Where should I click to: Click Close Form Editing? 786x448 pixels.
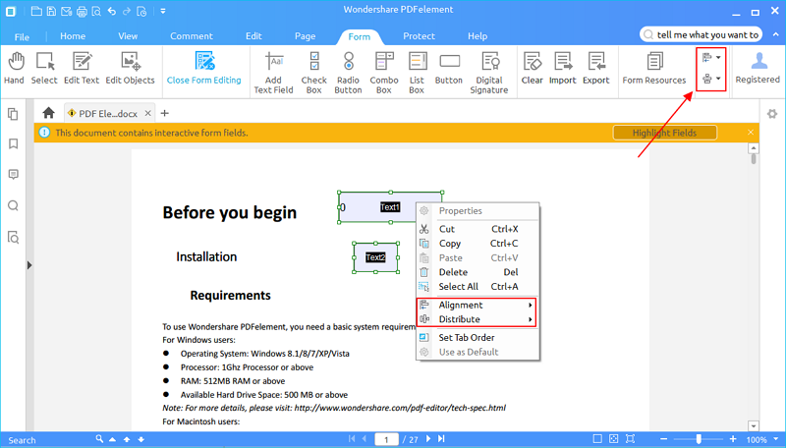click(204, 68)
